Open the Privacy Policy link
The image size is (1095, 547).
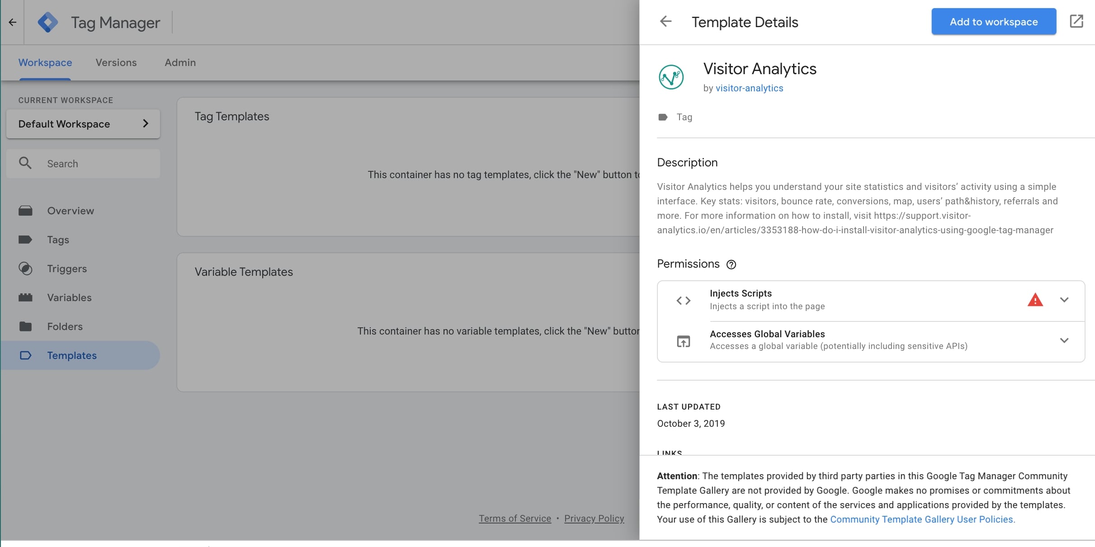[x=594, y=519]
